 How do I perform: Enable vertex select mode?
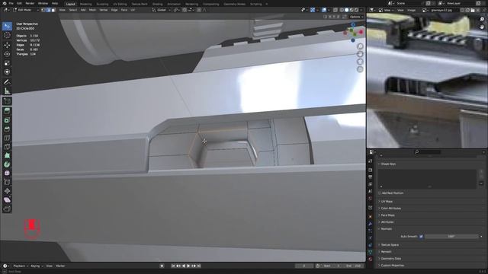pyautogui.click(x=43, y=10)
